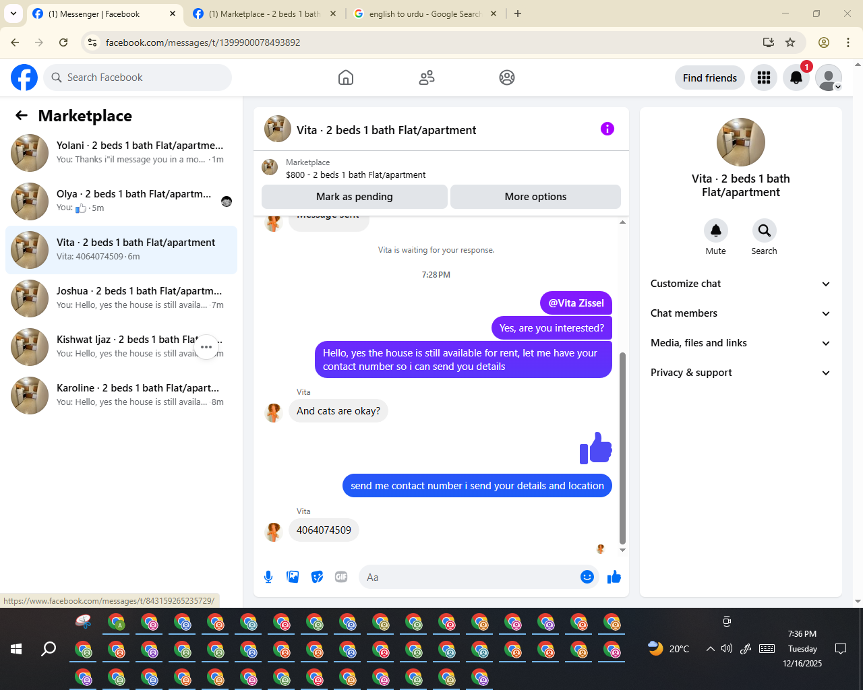The image size is (863, 690).
Task: Click the Search Facebook input field
Action: [x=138, y=77]
